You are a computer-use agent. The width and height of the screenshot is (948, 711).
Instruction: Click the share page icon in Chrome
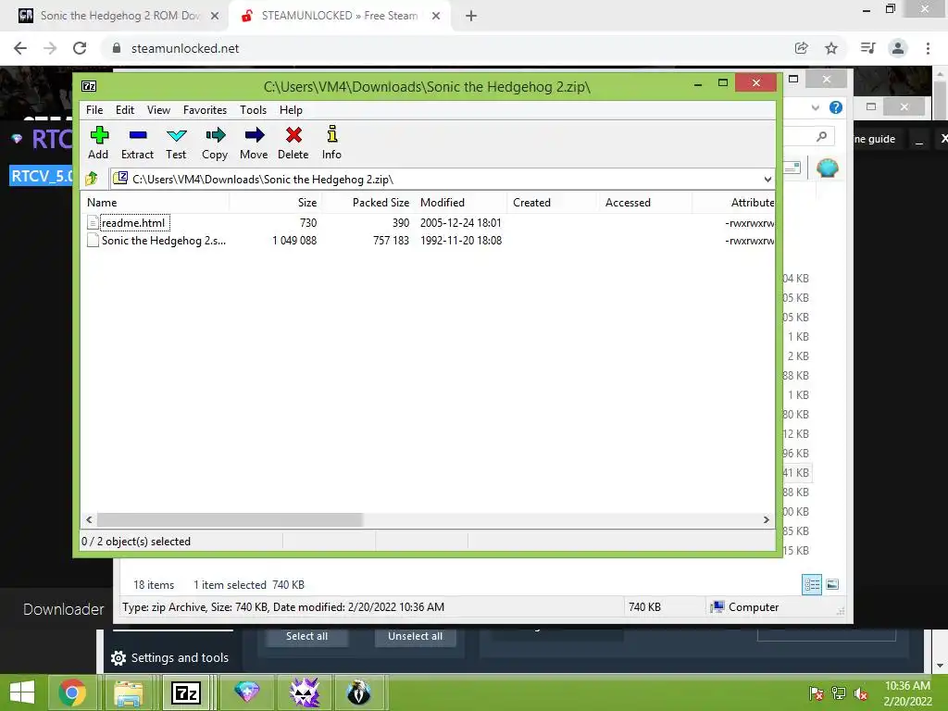click(x=802, y=48)
